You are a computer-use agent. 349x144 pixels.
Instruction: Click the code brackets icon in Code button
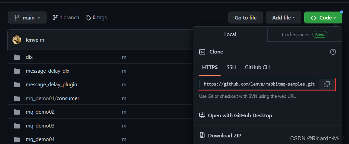pos(313,18)
